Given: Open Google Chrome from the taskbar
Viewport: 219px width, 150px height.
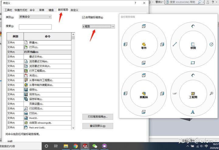Looking at the screenshot, I should (75, 146).
